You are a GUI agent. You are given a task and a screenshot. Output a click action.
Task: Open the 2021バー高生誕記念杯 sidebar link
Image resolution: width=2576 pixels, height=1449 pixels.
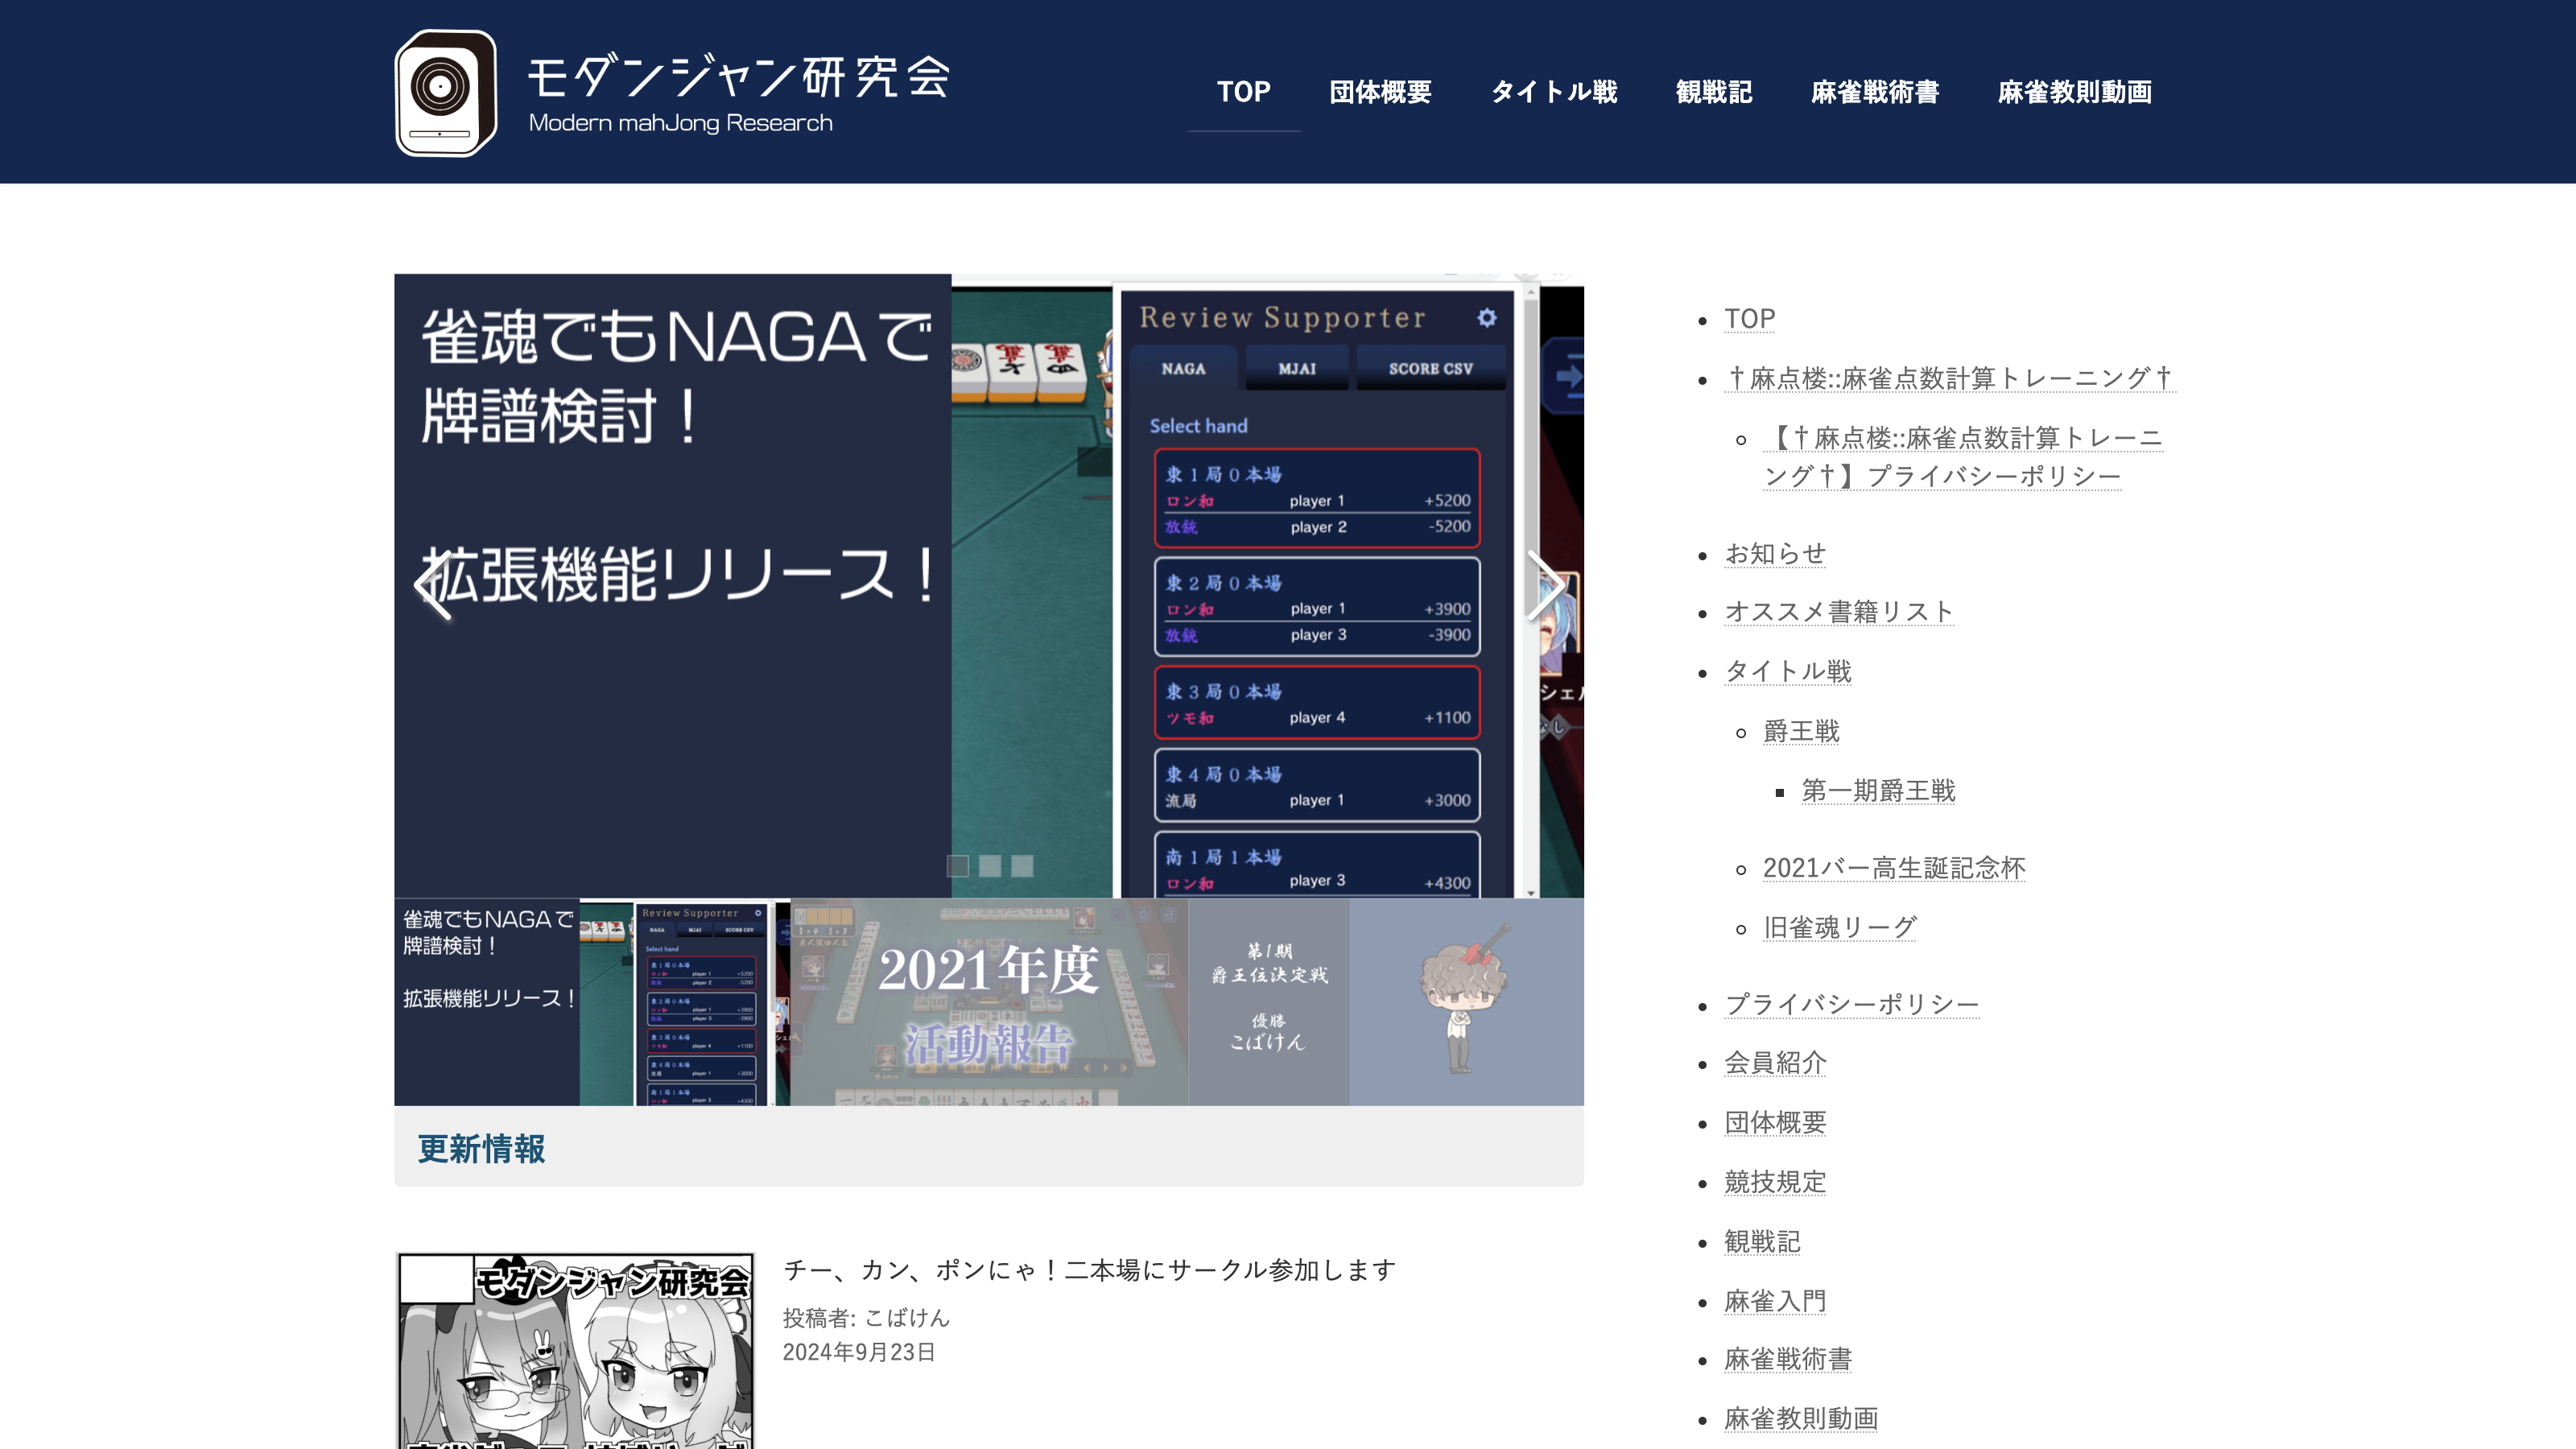(x=1893, y=868)
